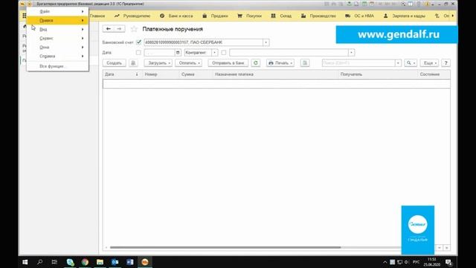Screen dimensions: 476x268
Task: Open Продажи section bag icon
Action: click(x=205, y=16)
